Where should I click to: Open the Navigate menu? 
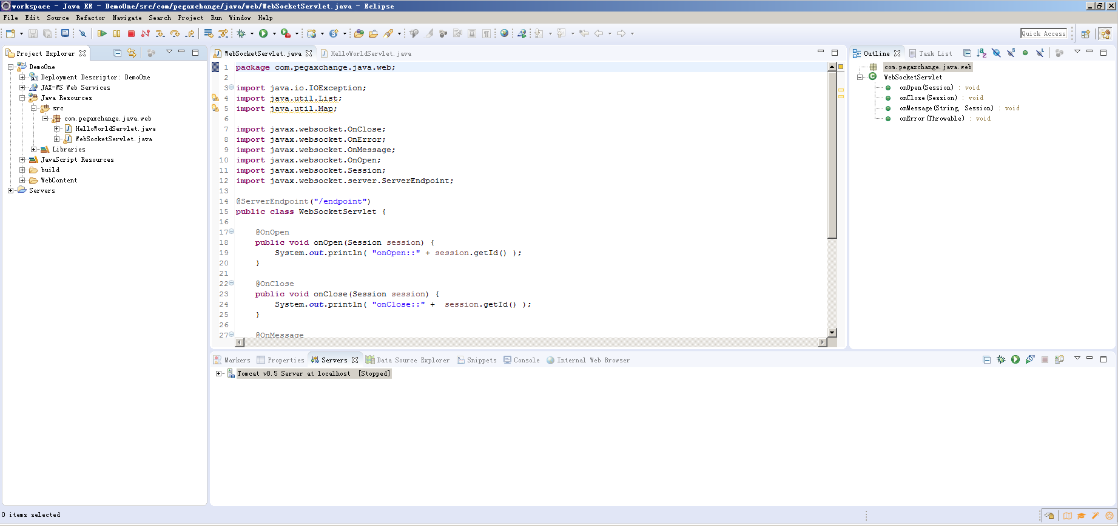[x=127, y=18]
